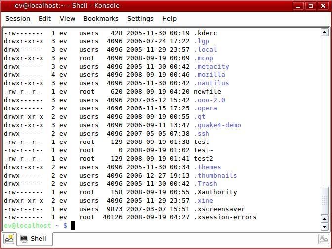Click the 'test' file name

[202, 142]
